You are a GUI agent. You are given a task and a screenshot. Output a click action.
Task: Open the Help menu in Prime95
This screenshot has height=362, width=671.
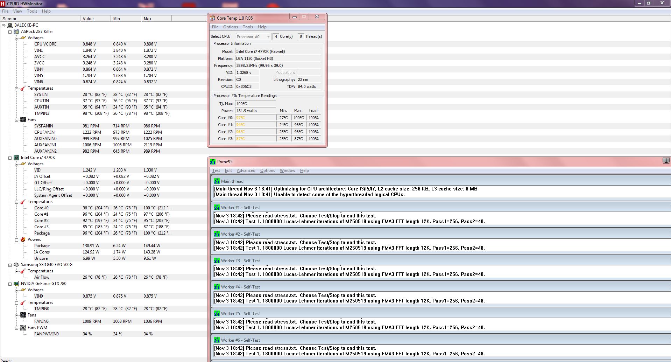[304, 170]
